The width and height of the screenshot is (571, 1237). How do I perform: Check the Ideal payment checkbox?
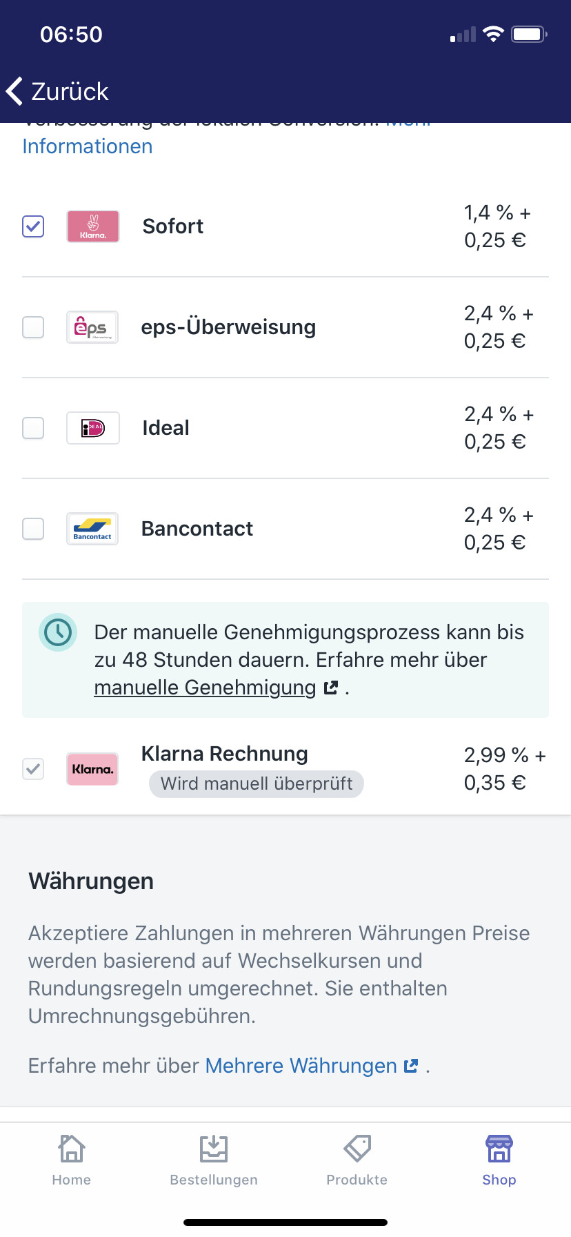click(x=33, y=428)
